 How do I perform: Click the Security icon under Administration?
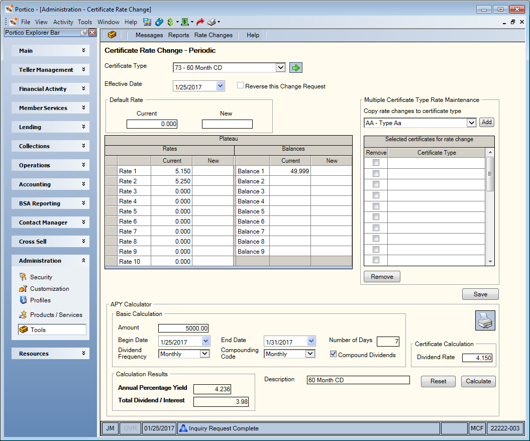[23, 277]
